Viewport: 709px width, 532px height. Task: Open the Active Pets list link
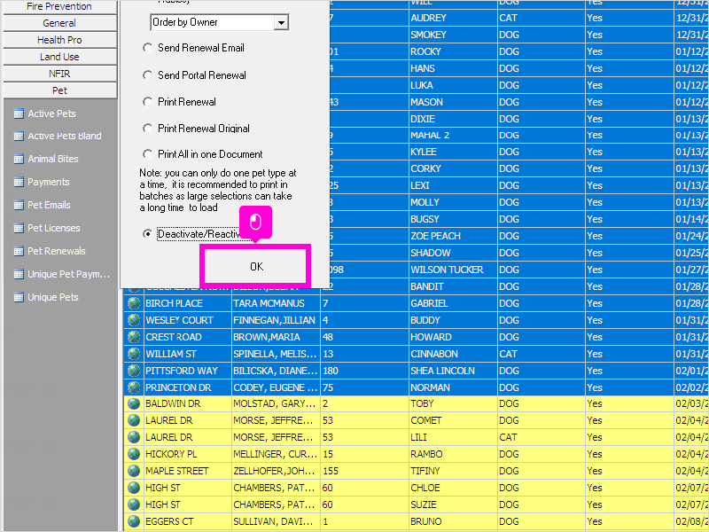(51, 113)
